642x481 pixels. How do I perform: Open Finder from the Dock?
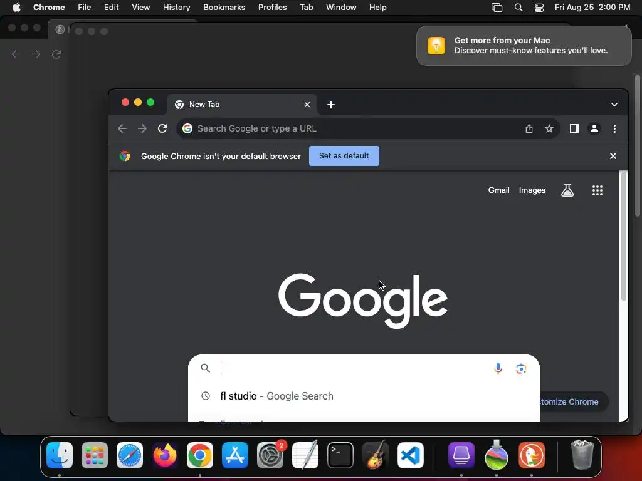(x=60, y=455)
